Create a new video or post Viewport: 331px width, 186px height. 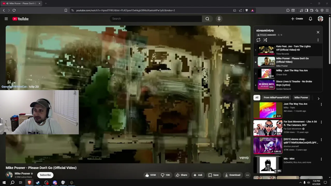(297, 19)
